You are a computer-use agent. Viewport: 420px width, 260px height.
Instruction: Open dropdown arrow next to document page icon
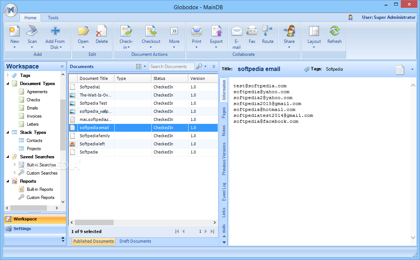(412, 70)
